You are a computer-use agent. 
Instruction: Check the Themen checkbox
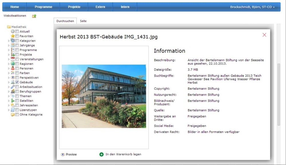click(x=17, y=96)
